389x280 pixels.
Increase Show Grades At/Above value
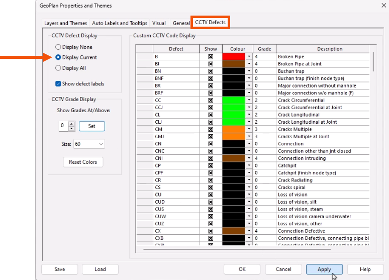[x=71, y=124]
